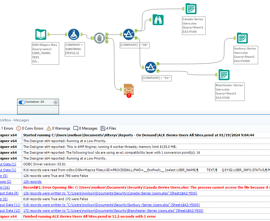270x221 pixels.
Task: Open the 126 records results link
Action: [x=32, y=181]
